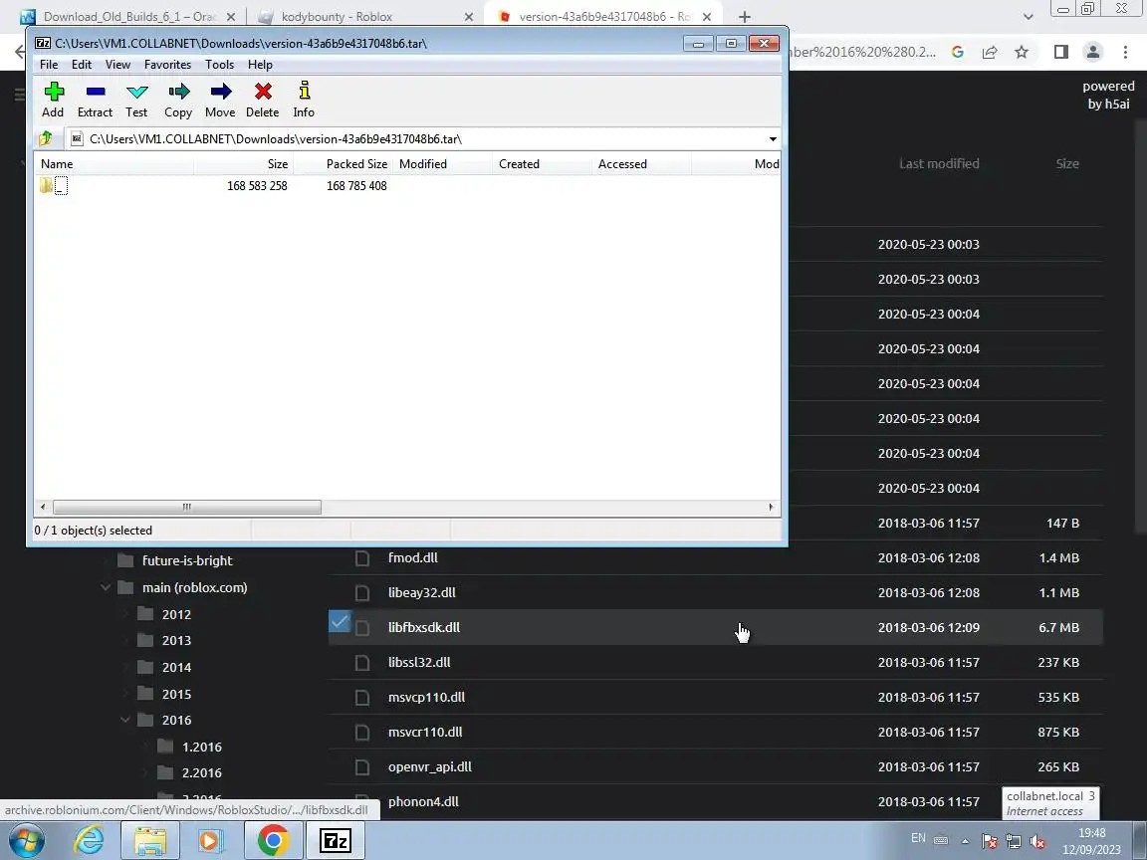The image size is (1147, 860).
Task: Click right arrow of 7-Zip scrollbar
Action: [771, 507]
